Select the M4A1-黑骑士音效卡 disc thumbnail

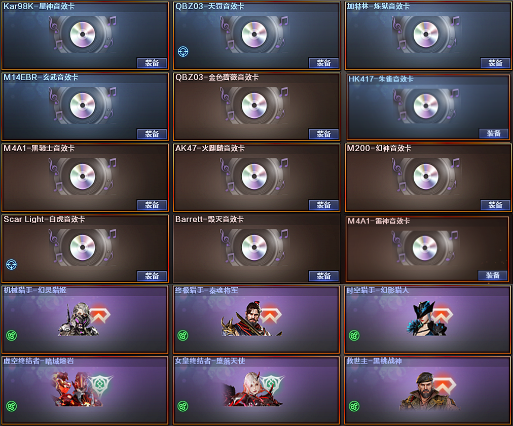pyautogui.click(x=83, y=176)
